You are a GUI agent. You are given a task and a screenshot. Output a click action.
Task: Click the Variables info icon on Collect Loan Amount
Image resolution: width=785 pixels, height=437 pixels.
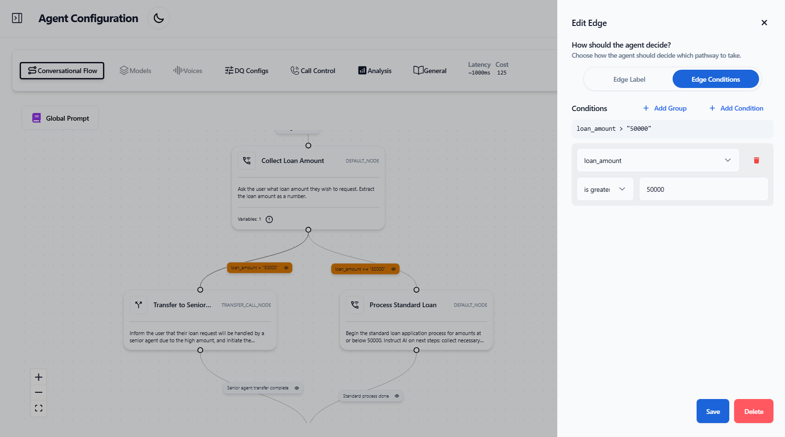pos(270,219)
